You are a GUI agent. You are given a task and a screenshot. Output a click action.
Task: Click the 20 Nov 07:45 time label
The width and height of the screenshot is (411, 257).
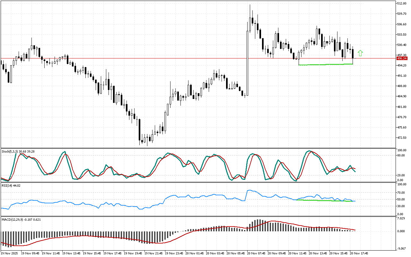[257, 253]
